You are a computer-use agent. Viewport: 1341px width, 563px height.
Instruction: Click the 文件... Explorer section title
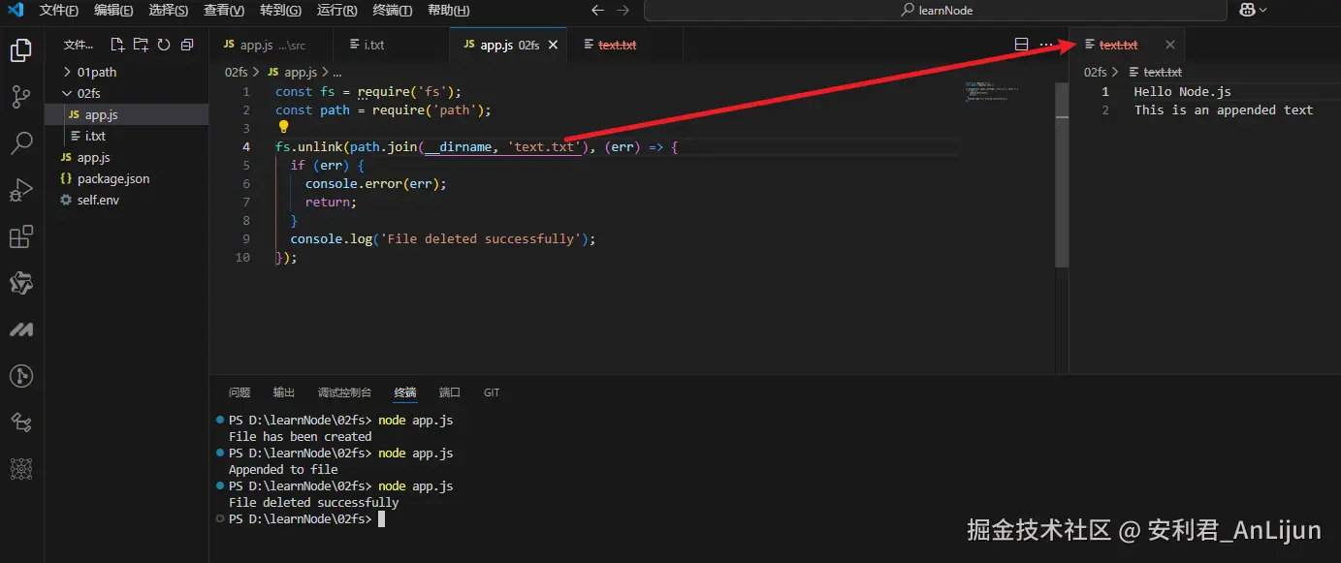click(x=79, y=45)
